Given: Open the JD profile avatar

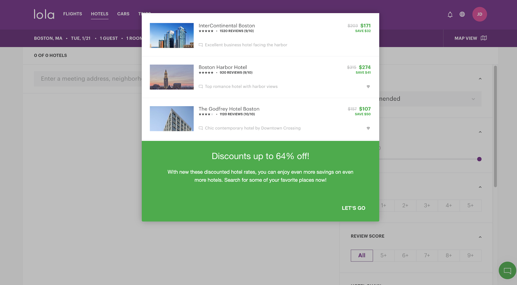Looking at the screenshot, I should click(480, 14).
